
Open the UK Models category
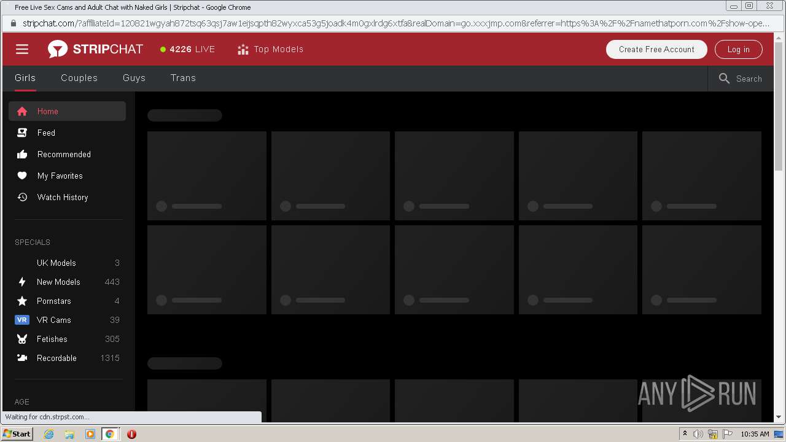pos(67,263)
